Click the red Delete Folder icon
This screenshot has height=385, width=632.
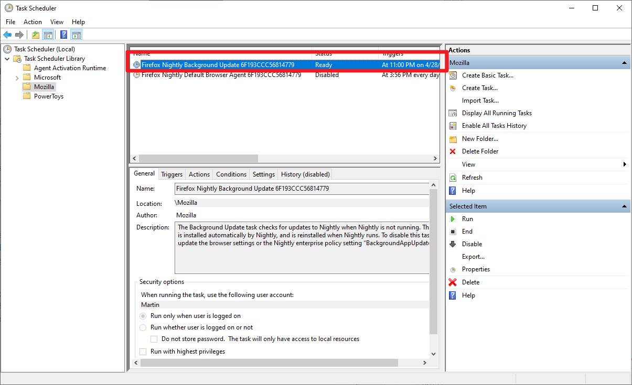click(453, 151)
